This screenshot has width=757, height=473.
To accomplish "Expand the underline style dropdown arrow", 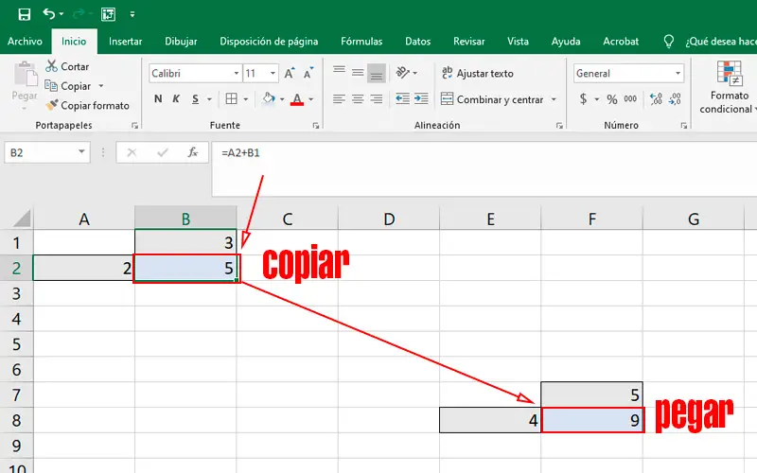I will (x=209, y=99).
